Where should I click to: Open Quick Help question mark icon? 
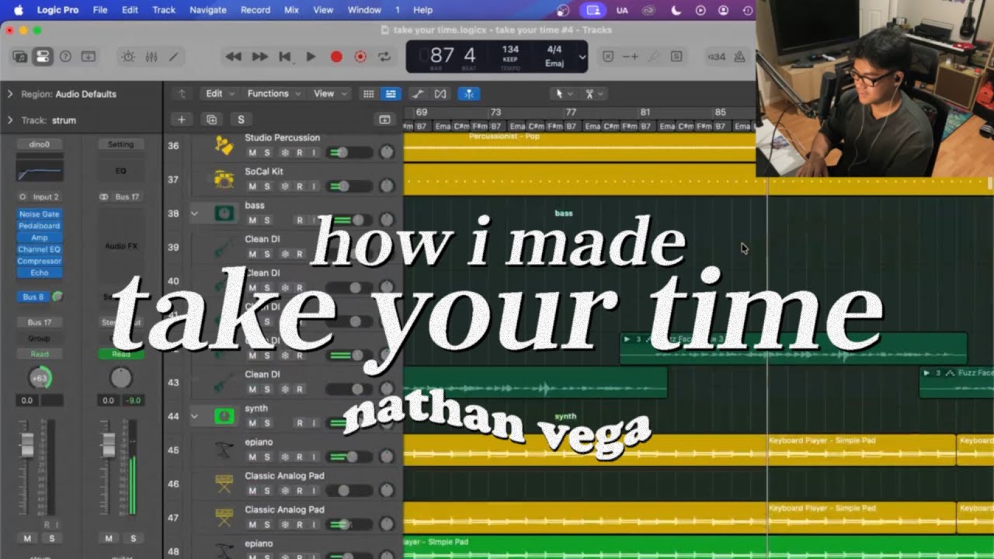pos(65,57)
